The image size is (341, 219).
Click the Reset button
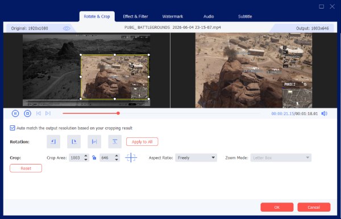26,168
